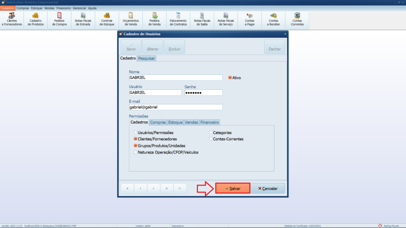Screen dimensions: 406x228
Task: Click Backup Nuvem cloud icon in status bar
Action: [380, 226]
